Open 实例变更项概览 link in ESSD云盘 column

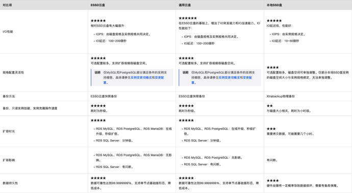tap(141, 78)
